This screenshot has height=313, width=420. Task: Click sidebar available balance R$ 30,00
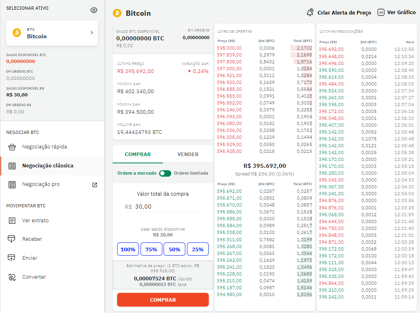17,95
